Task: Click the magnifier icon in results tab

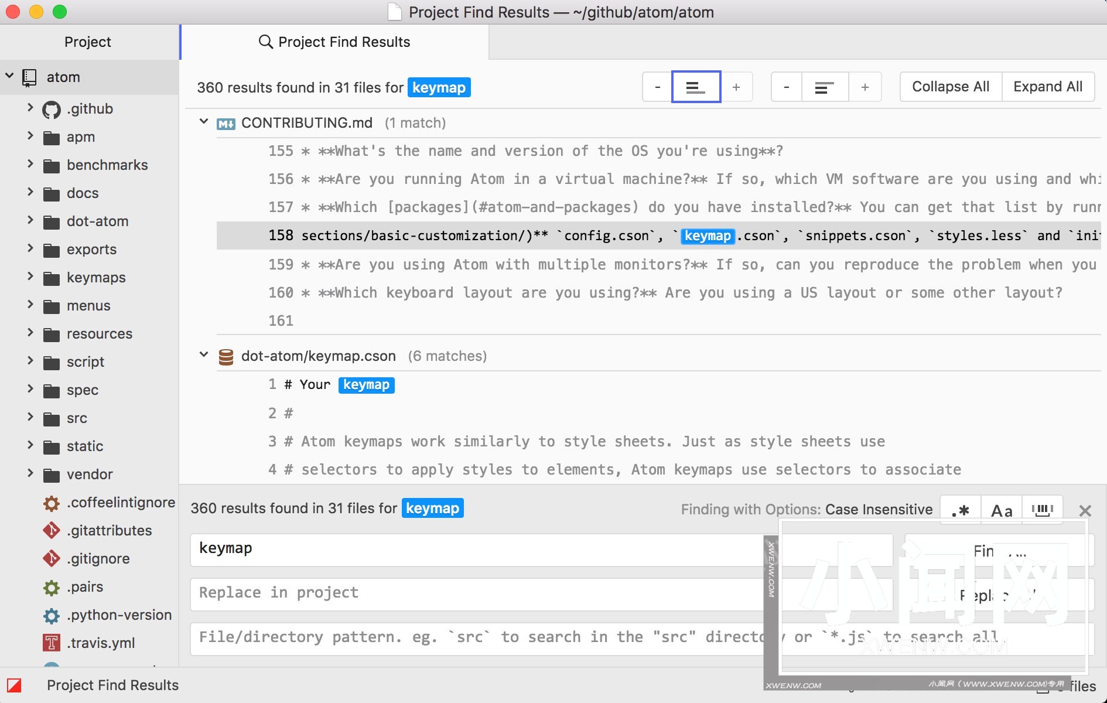Action: click(x=265, y=42)
